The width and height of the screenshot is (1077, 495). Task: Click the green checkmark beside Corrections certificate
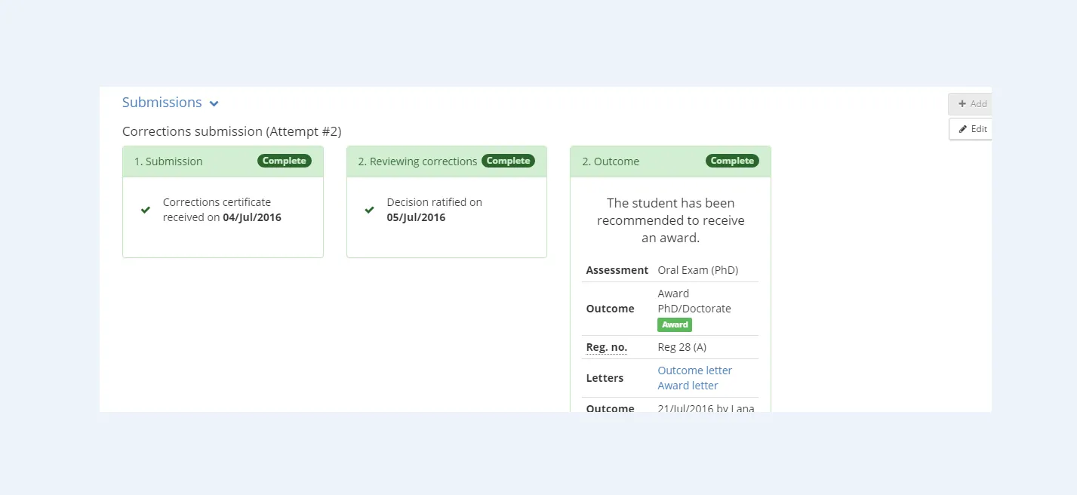point(146,210)
